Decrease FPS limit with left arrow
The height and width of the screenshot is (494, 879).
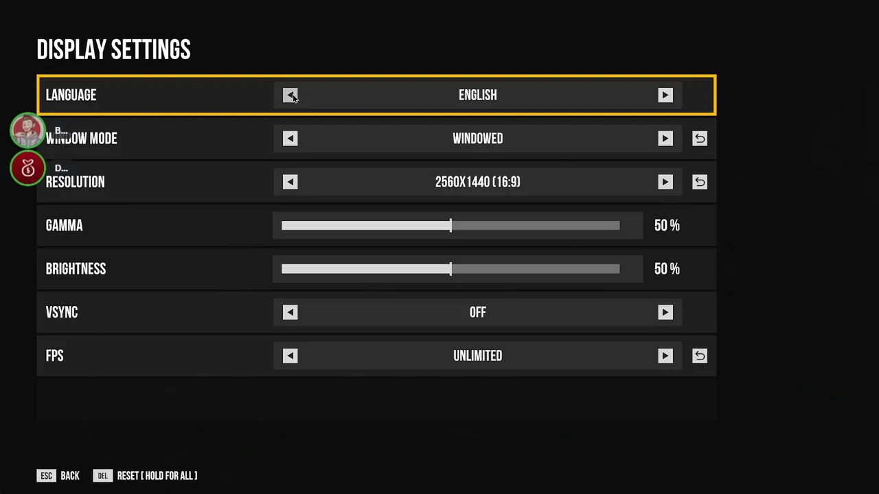pos(290,355)
